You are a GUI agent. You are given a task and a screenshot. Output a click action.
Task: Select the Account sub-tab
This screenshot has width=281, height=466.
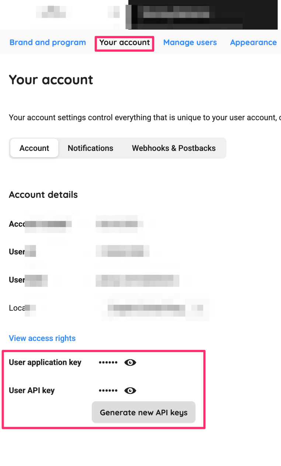click(x=34, y=148)
